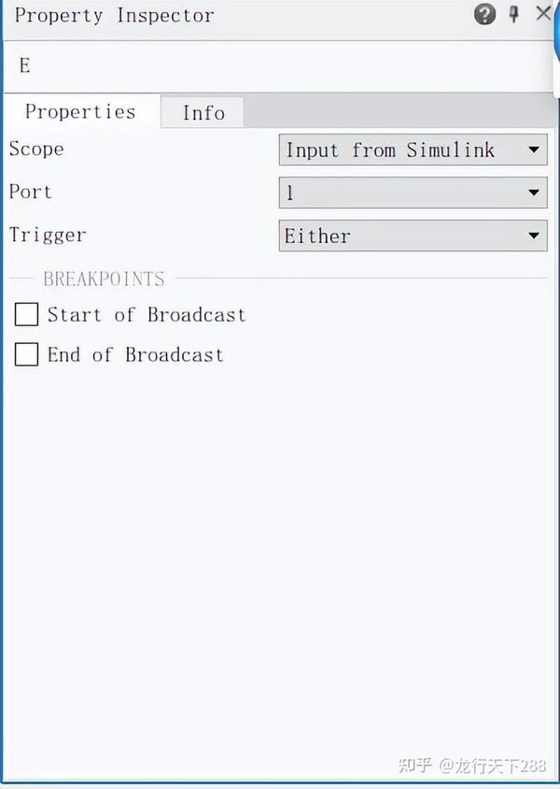The width and height of the screenshot is (560, 789).
Task: Click the event name field showing E
Action: click(279, 66)
